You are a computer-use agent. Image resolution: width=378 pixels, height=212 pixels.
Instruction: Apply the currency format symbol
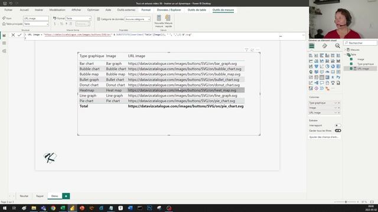coord(55,24)
